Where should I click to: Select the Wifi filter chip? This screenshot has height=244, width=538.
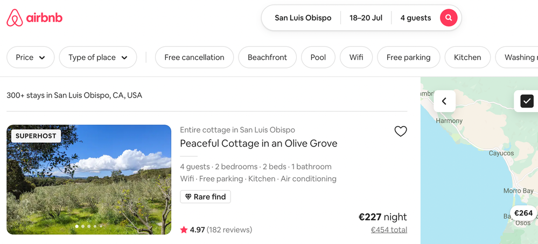point(356,58)
